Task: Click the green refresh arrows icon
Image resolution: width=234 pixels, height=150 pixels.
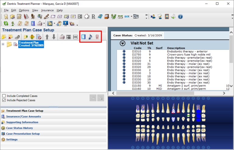Action: 6,23
